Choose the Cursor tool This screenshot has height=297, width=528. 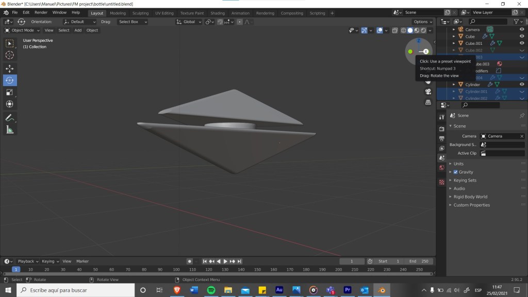(x=10, y=55)
